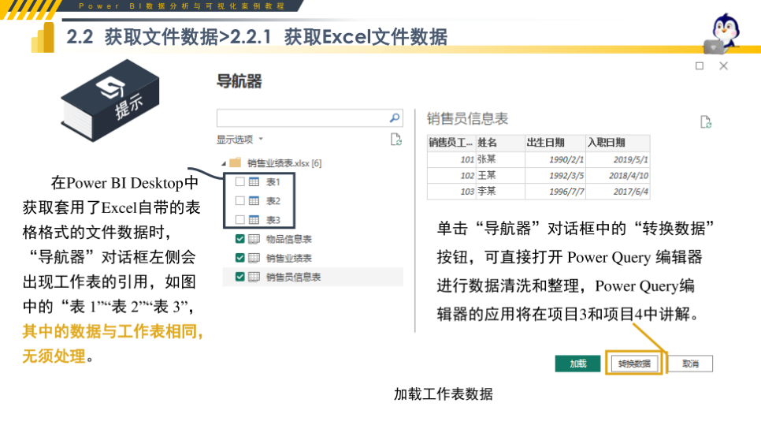Click the worksheet icon beside 物品信息表
This screenshot has height=429, width=761.
click(254, 238)
